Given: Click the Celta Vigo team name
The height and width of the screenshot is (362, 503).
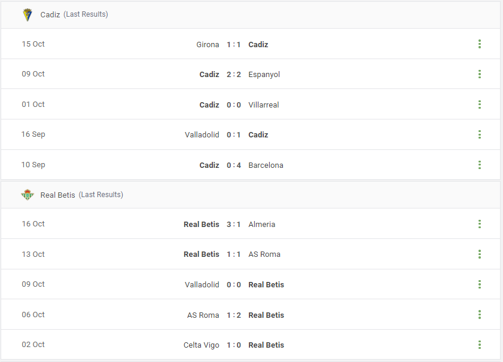Looking at the screenshot, I should [201, 345].
